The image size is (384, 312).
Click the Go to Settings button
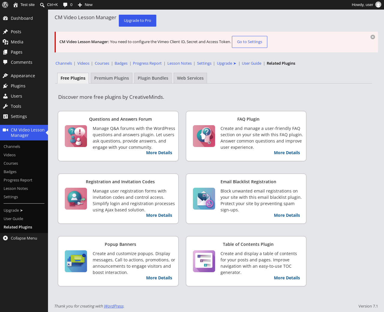(250, 42)
